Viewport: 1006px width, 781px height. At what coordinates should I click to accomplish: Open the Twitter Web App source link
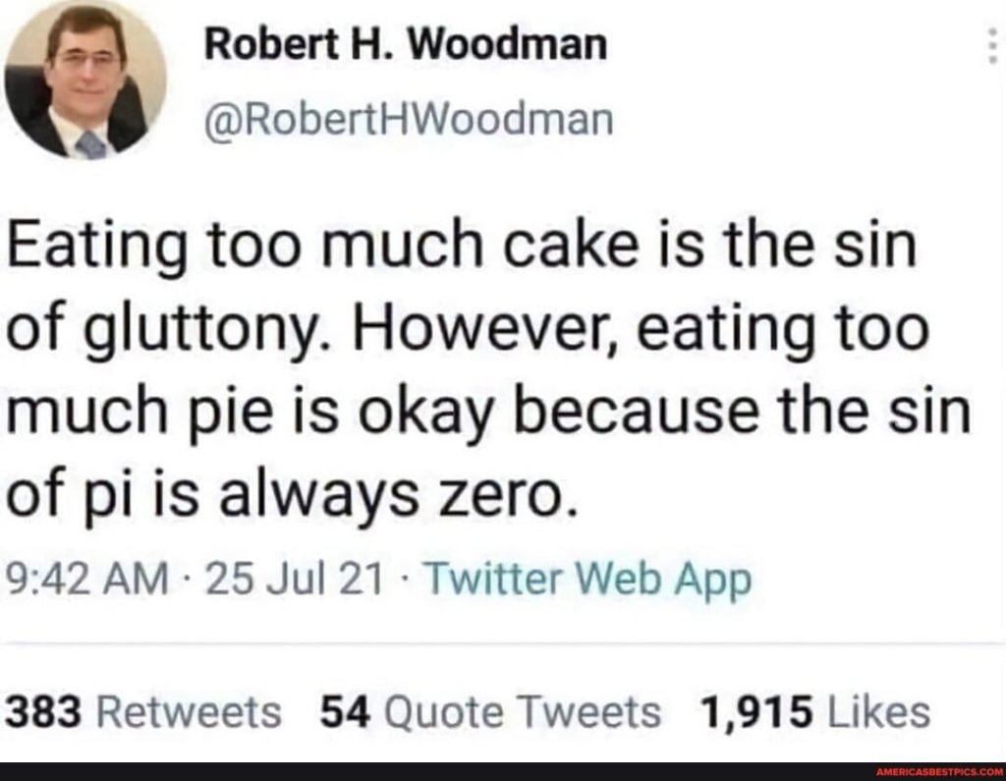(588, 581)
